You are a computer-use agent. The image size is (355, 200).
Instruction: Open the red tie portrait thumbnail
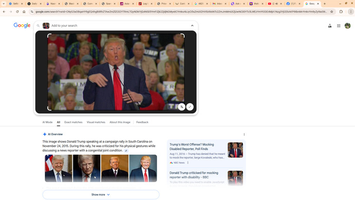point(143,168)
